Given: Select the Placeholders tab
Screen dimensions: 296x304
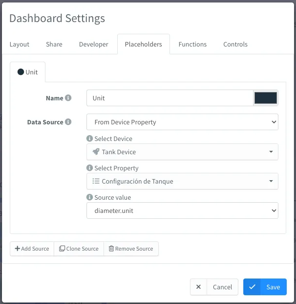Looking at the screenshot, I should click(143, 44).
